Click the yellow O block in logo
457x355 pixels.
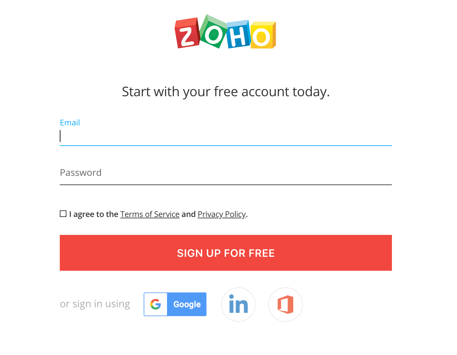(262, 36)
